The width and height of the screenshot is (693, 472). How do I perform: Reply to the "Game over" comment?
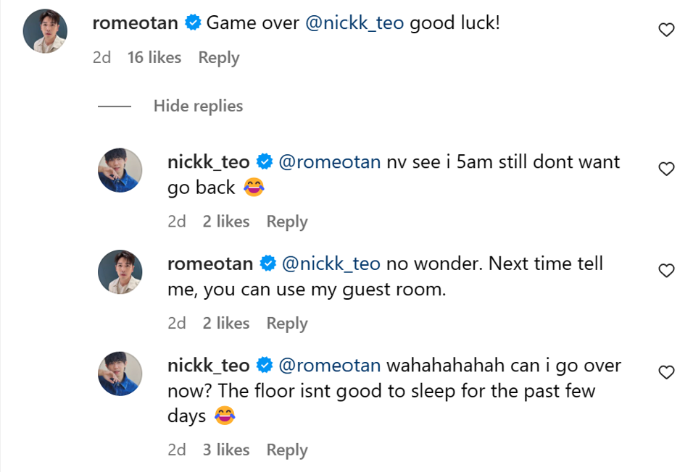click(218, 58)
